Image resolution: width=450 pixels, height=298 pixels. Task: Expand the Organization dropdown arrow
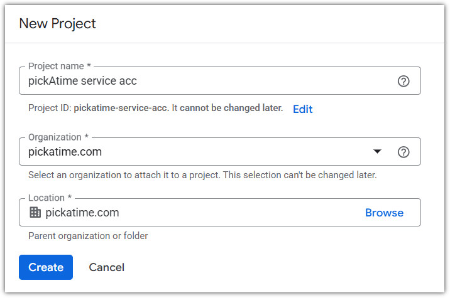(377, 152)
